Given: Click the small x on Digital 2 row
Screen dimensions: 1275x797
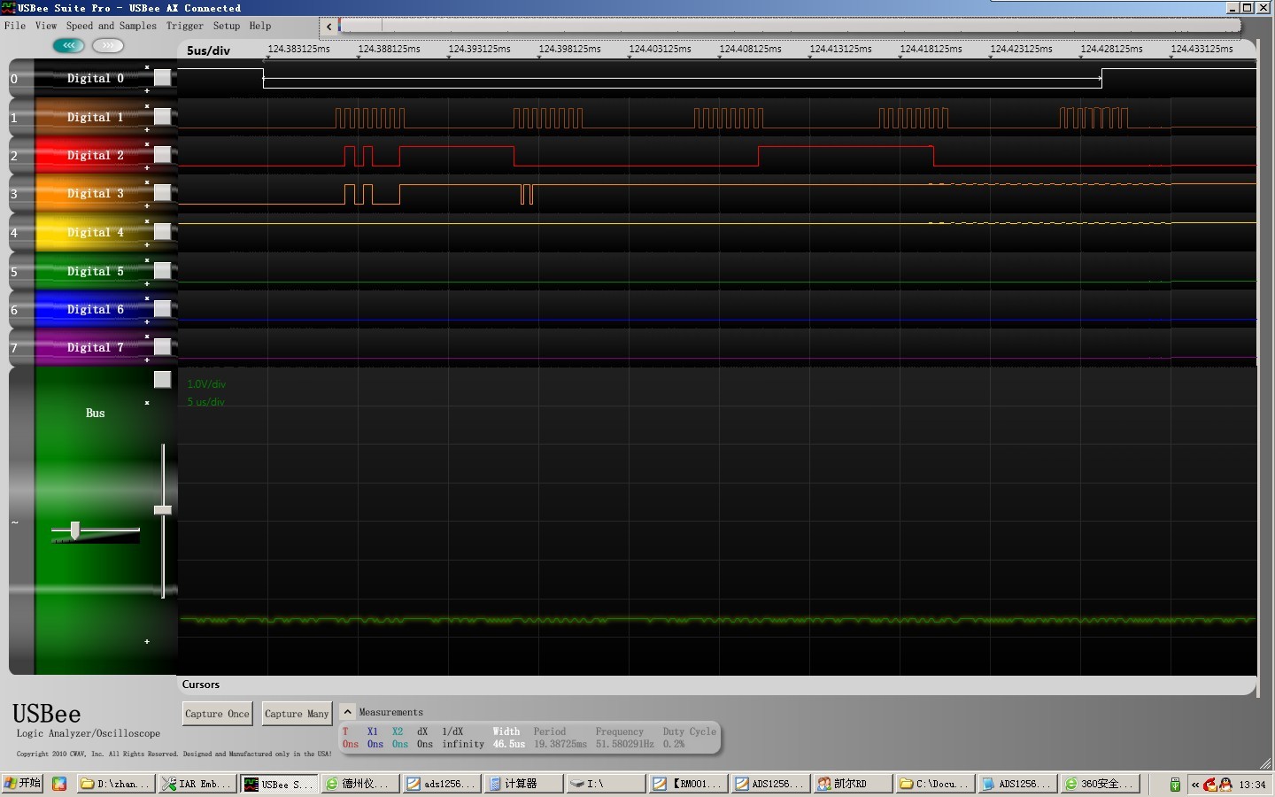Looking at the screenshot, I should pyautogui.click(x=147, y=144).
